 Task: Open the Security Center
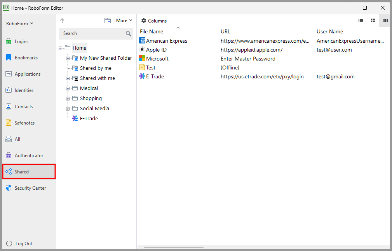coord(29,188)
